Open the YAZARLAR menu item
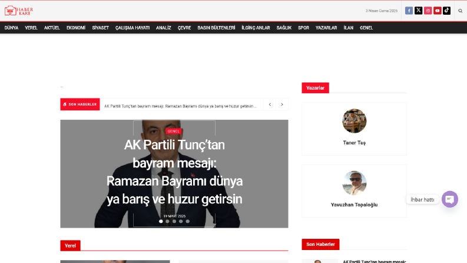Viewport: 467px width, 263px height. (x=326, y=28)
